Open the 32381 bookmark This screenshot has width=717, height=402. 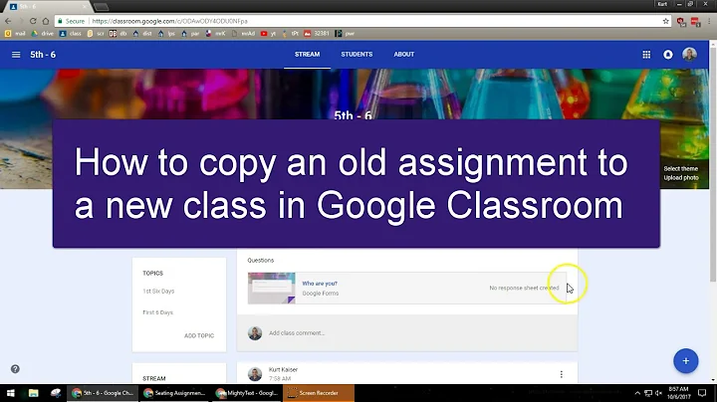[317, 34]
